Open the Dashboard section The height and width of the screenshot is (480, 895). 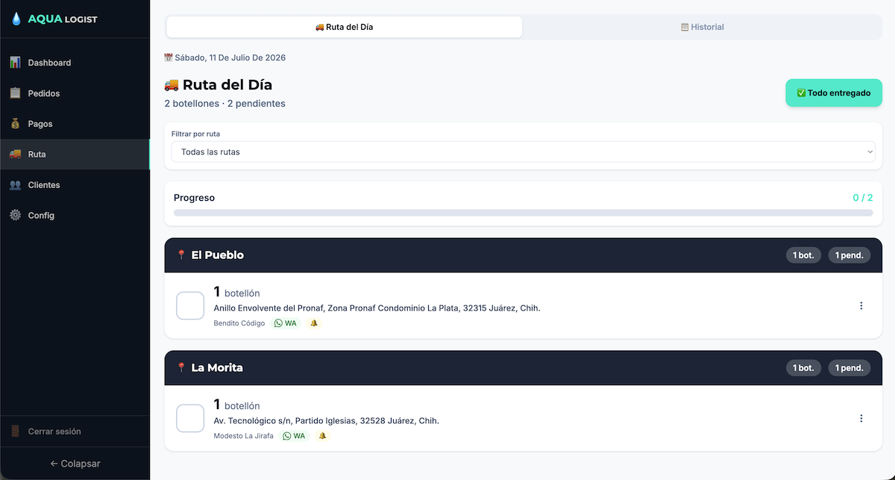[x=75, y=63]
